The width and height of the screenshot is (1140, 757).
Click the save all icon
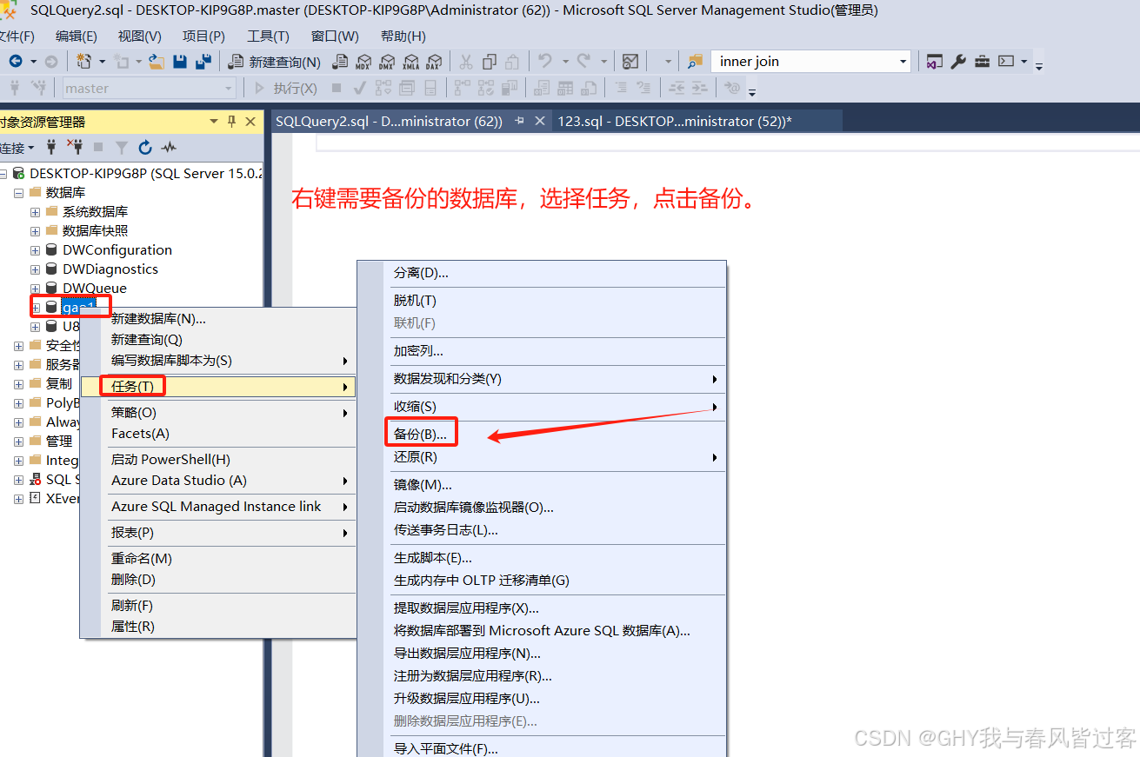tap(203, 62)
